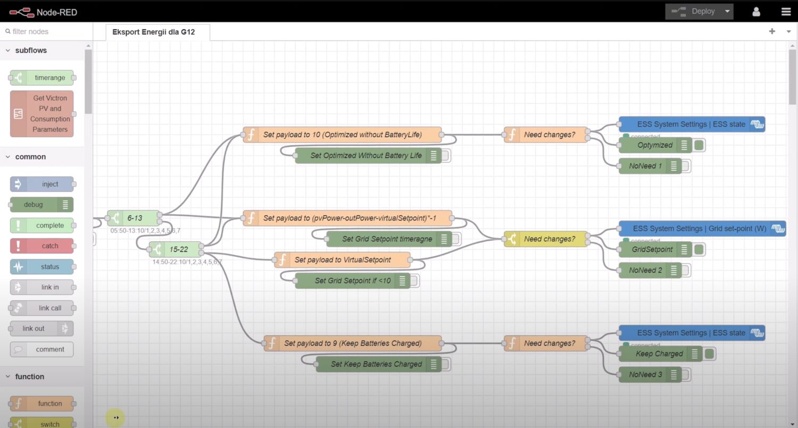Viewport: 798px width, 428px height.
Task: Open the hamburger main menu
Action: point(786,12)
